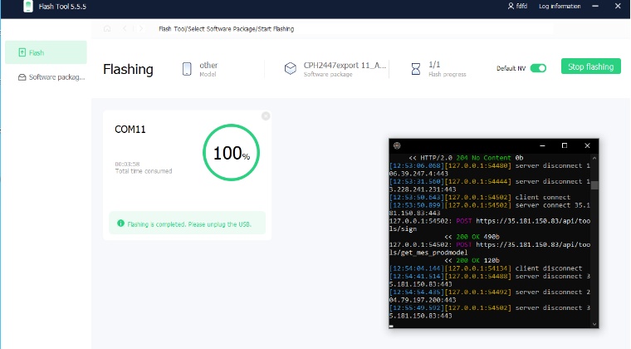Click the forward arrow in breadcrumb bar

[141, 28]
